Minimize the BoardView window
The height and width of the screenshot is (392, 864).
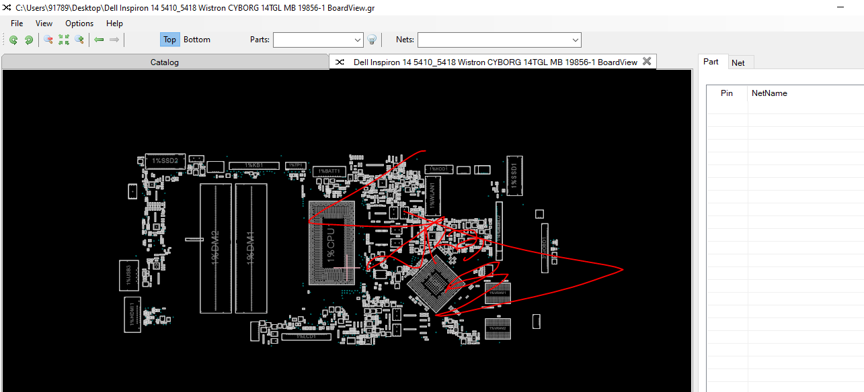point(839,7)
